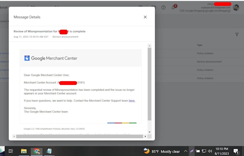
Task: Click the message scroll down arrow
Action: [149, 132]
